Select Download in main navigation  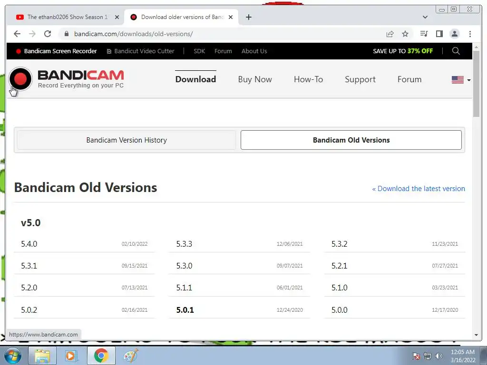(195, 79)
